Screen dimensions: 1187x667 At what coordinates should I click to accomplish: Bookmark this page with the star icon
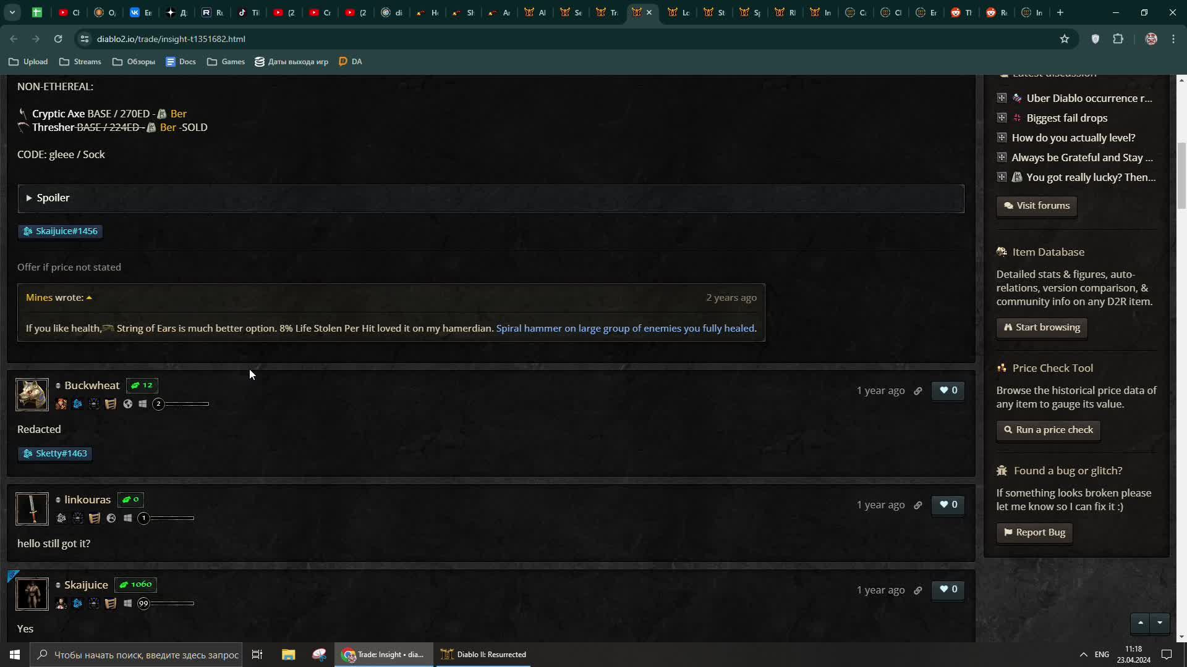click(x=1065, y=39)
